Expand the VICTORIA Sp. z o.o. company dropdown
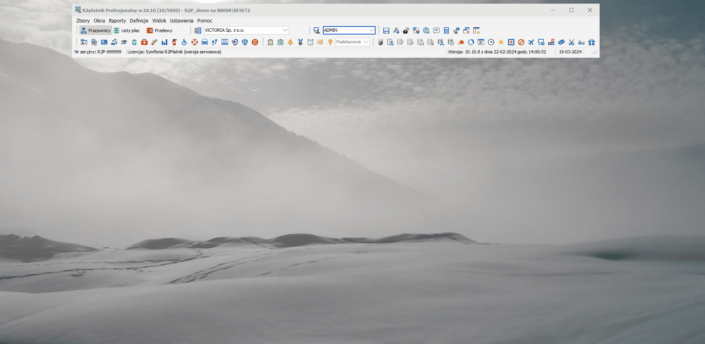The width and height of the screenshot is (705, 344). pyautogui.click(x=285, y=30)
